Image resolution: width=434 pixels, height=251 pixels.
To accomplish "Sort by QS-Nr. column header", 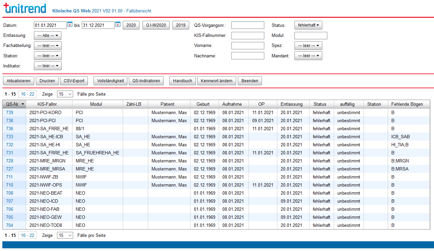I will [14, 104].
